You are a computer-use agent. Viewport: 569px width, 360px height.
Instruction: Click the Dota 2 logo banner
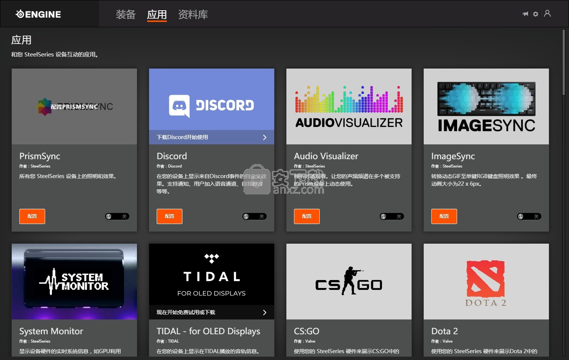486,282
